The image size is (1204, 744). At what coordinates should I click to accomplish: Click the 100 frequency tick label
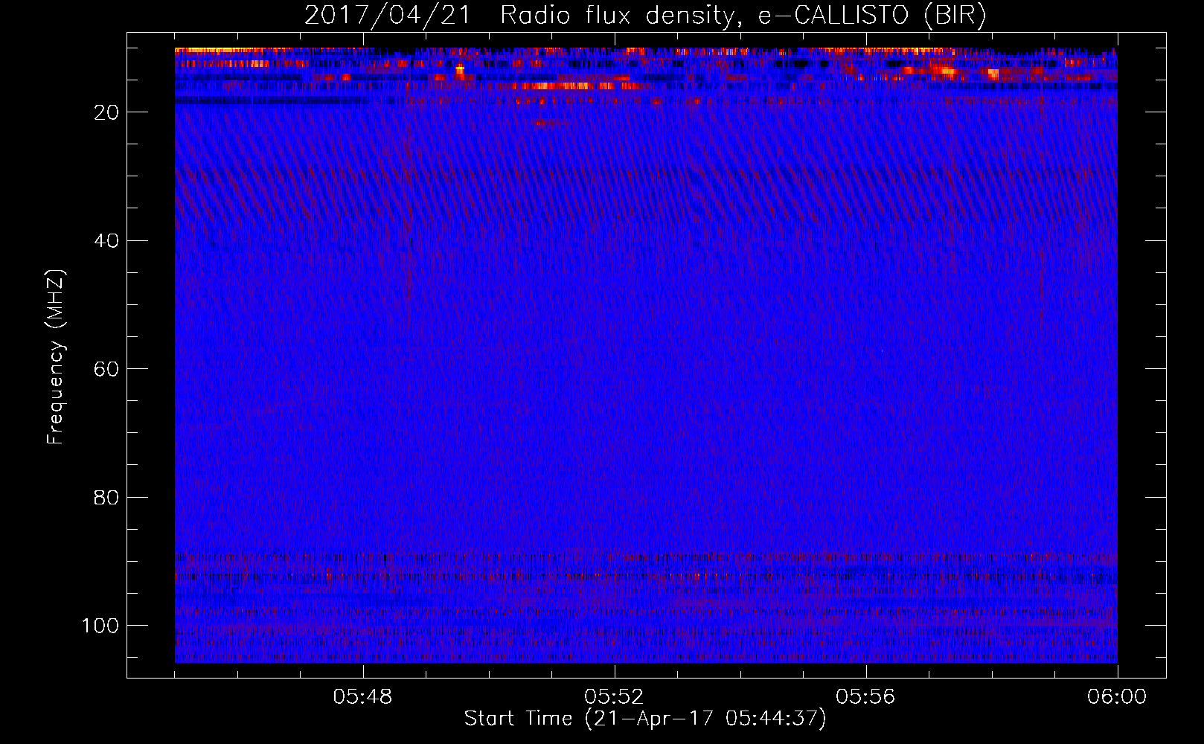click(x=100, y=626)
